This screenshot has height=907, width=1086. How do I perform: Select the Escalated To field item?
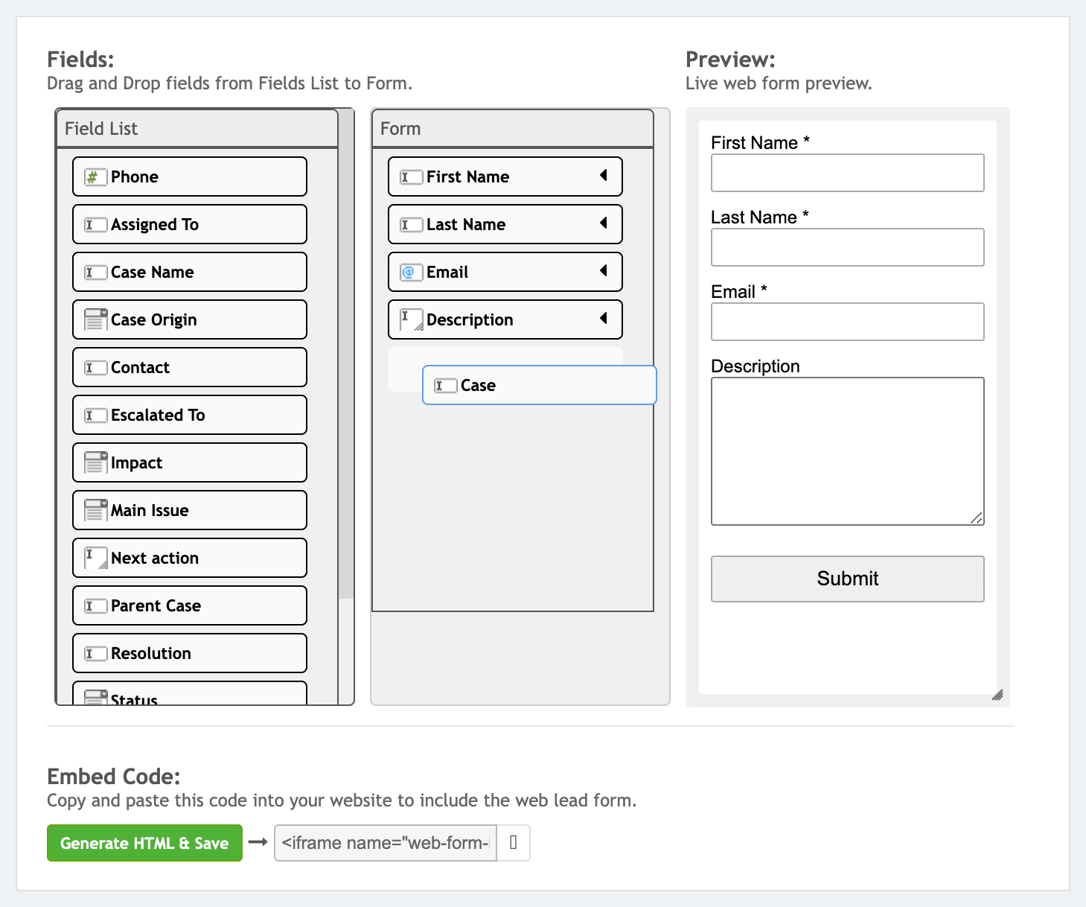click(x=190, y=416)
